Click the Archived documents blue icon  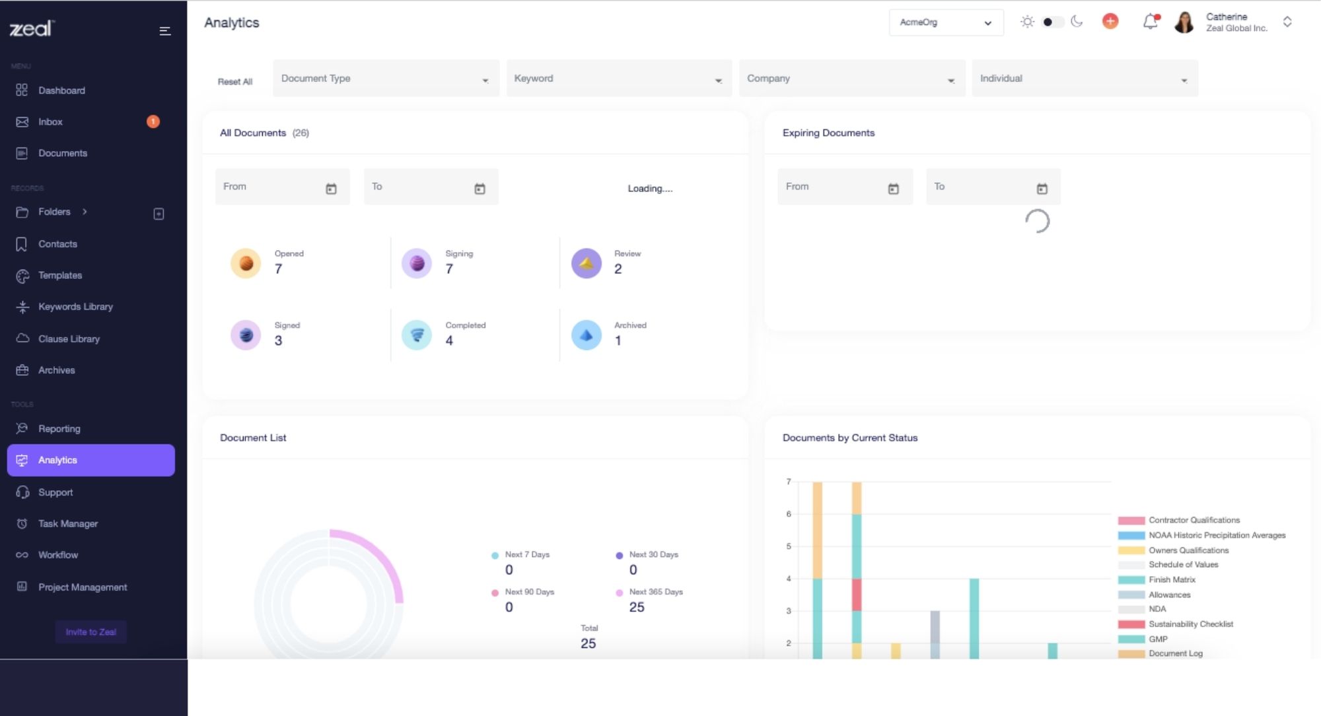[586, 335]
